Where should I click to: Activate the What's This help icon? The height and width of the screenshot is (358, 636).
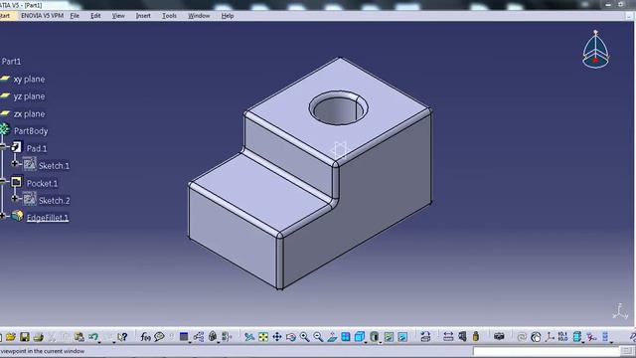[x=122, y=336]
